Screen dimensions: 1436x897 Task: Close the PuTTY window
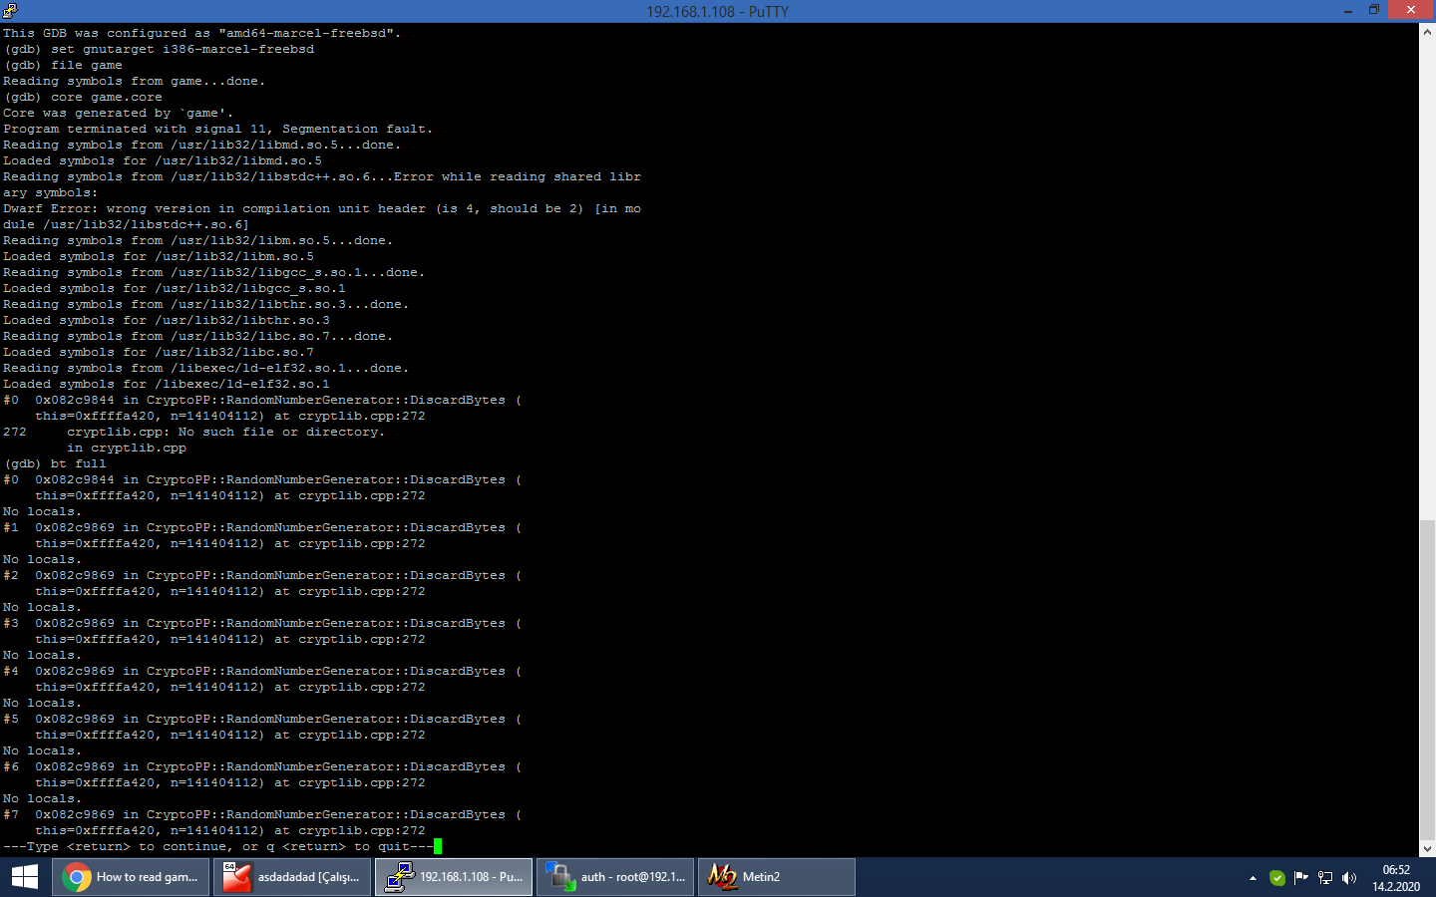point(1411,10)
